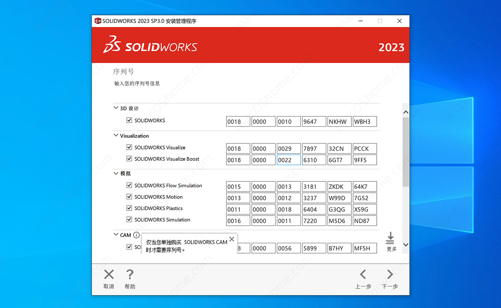The height and width of the screenshot is (308, 501).
Task: Minimize the installation manager window
Action: [361, 21]
